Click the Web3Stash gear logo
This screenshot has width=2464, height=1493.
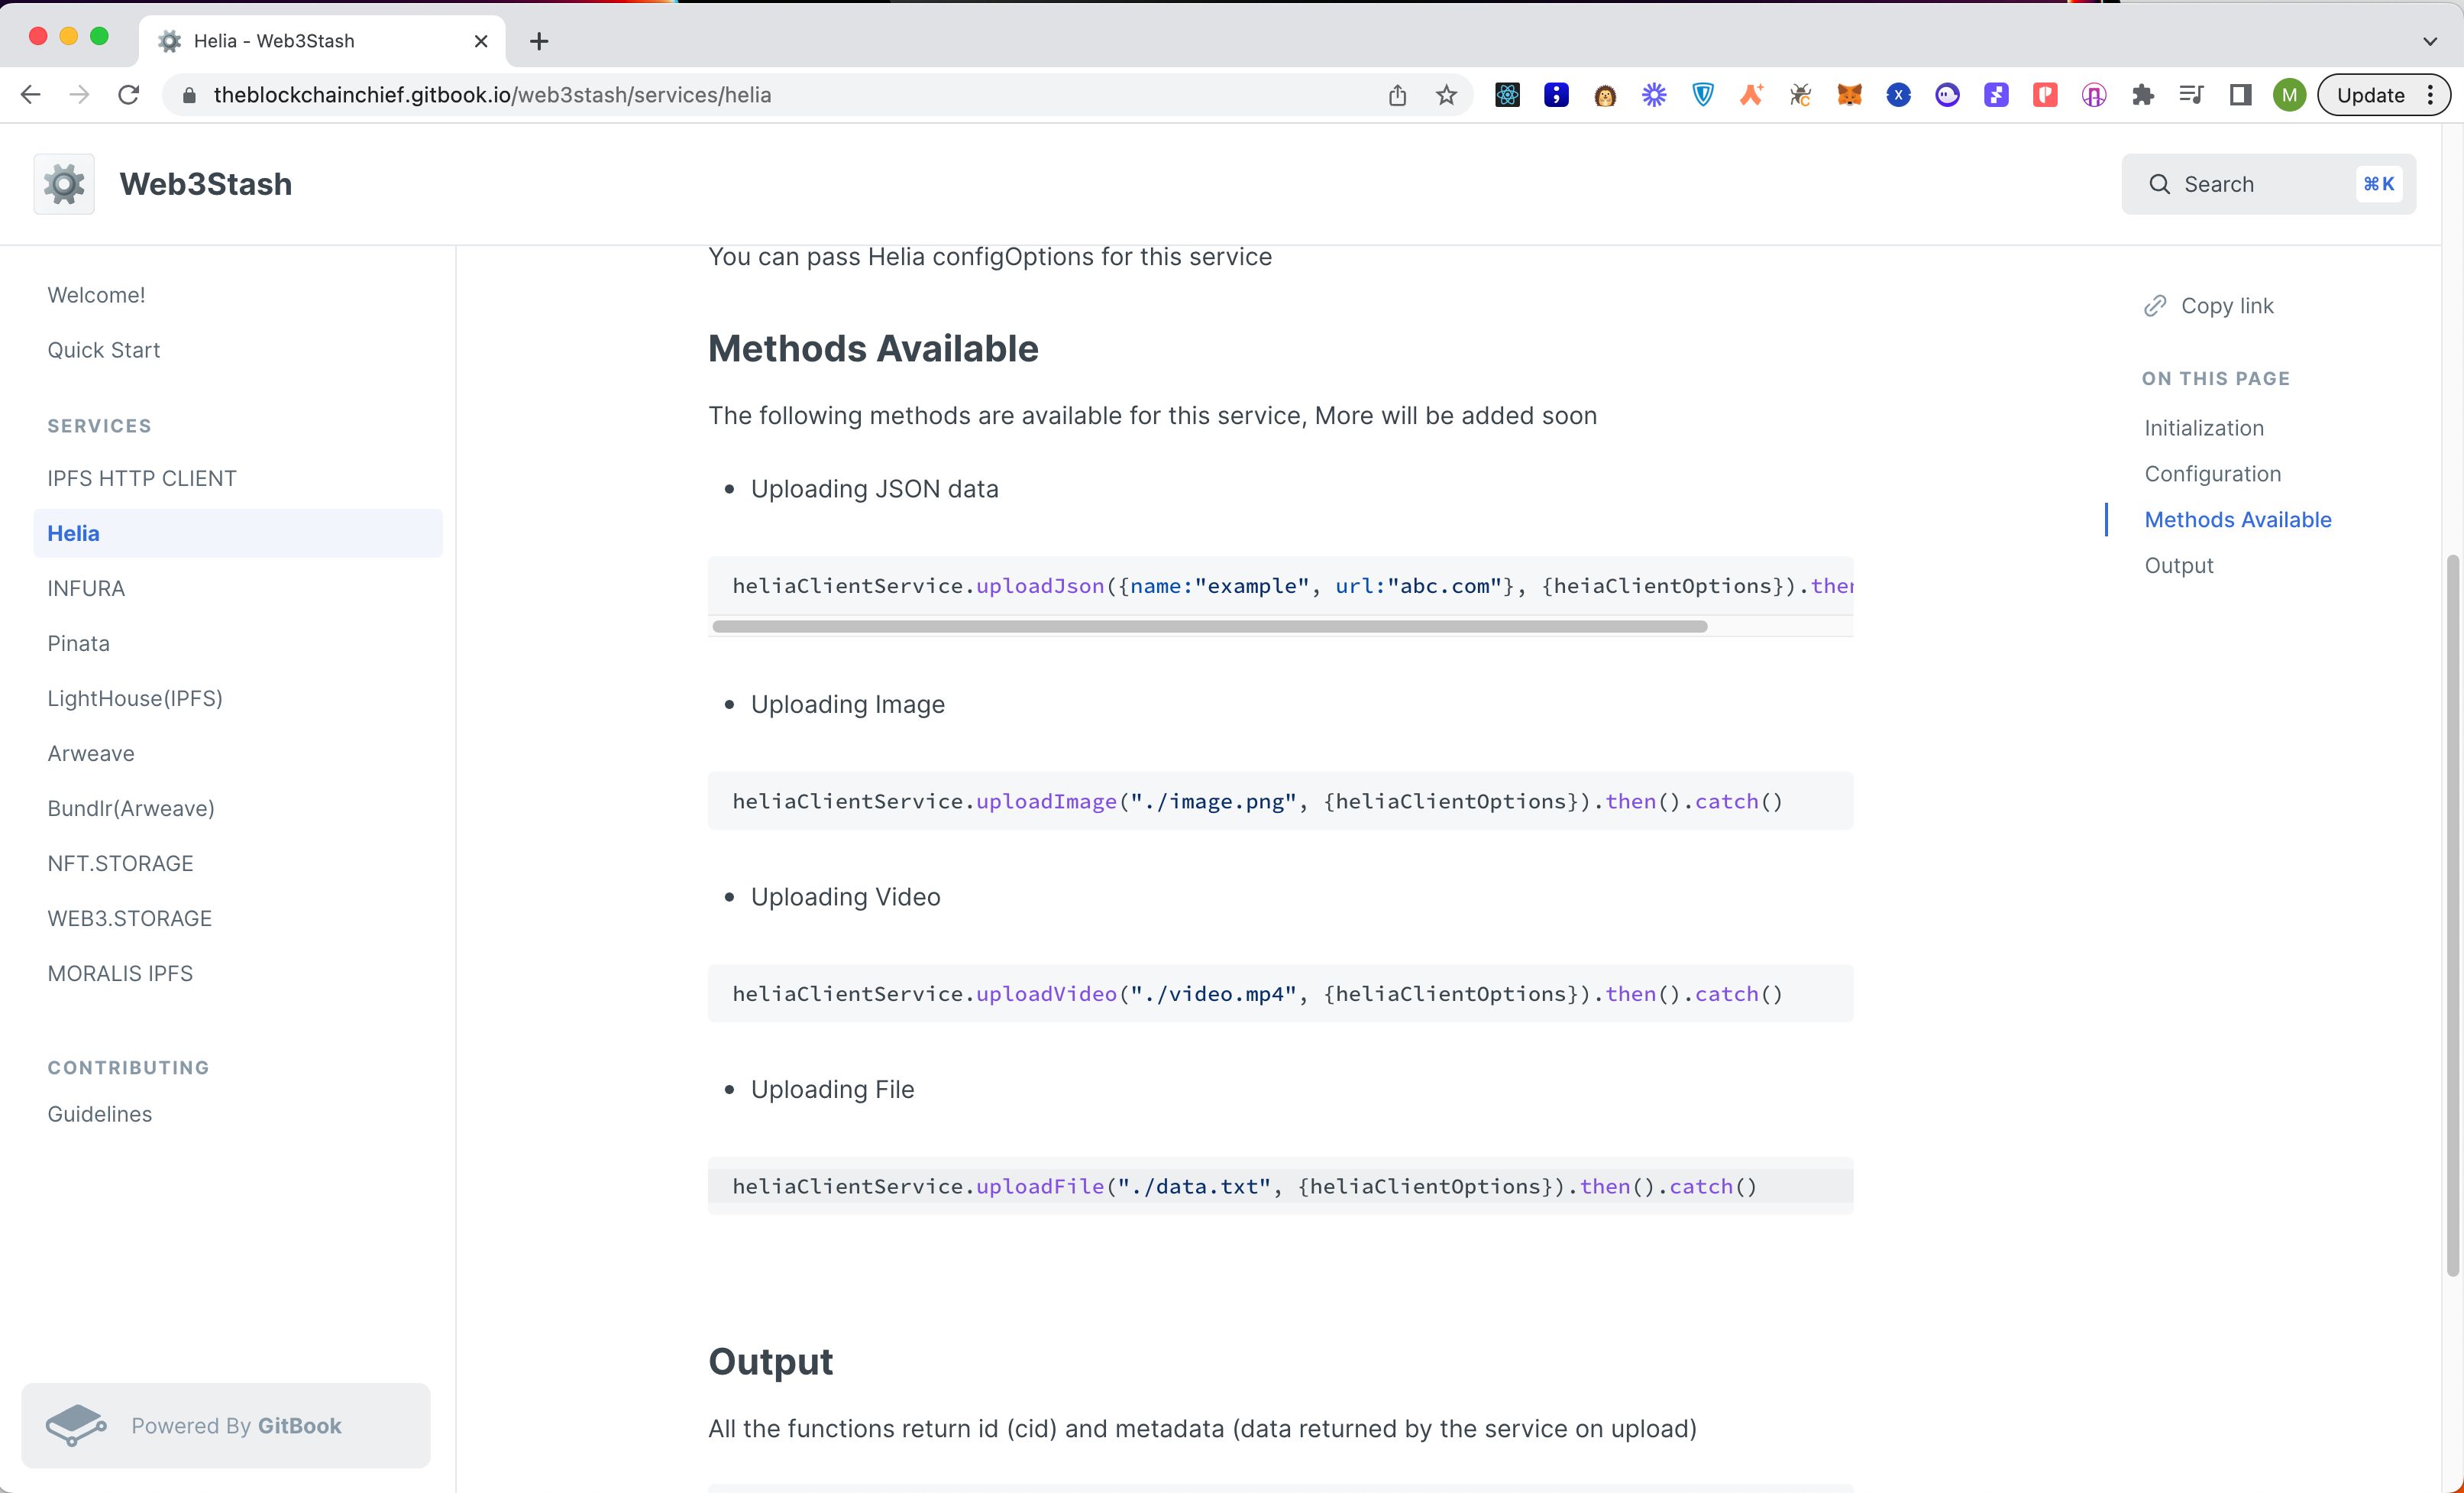pos(64,184)
